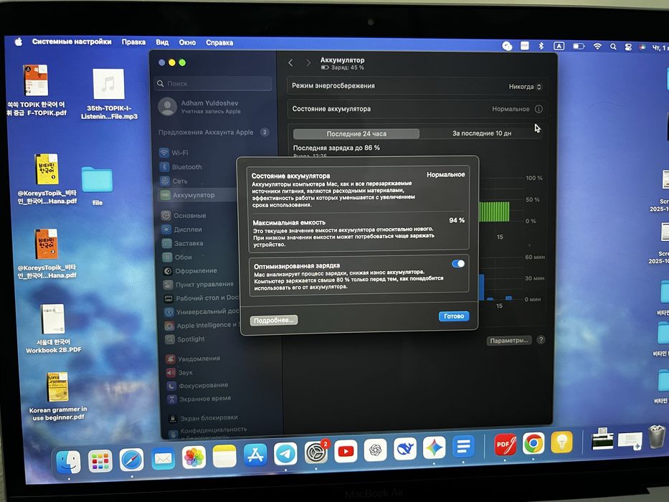The width and height of the screenshot is (669, 502).
Task: Select Заставка in the sidebar
Action: 183,243
